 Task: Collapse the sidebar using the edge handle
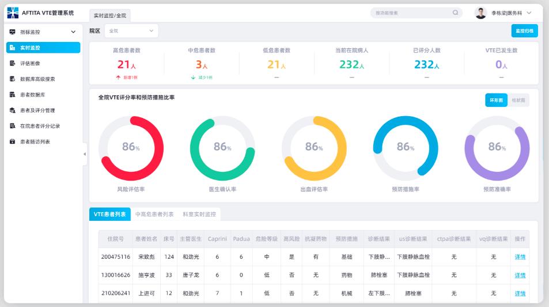tap(85, 154)
